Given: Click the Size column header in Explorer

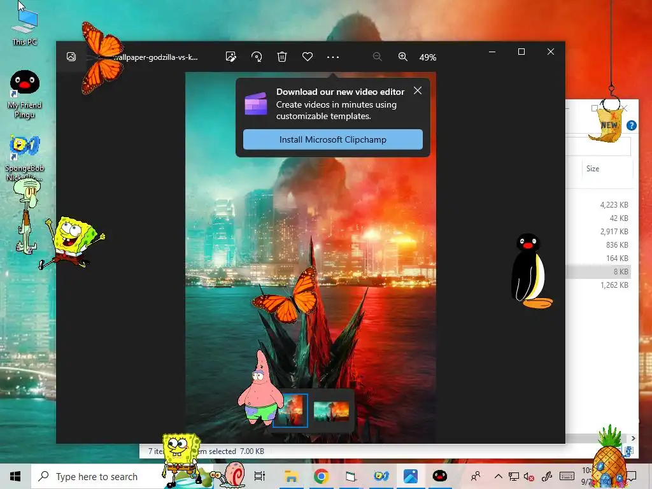Looking at the screenshot, I should [593, 168].
